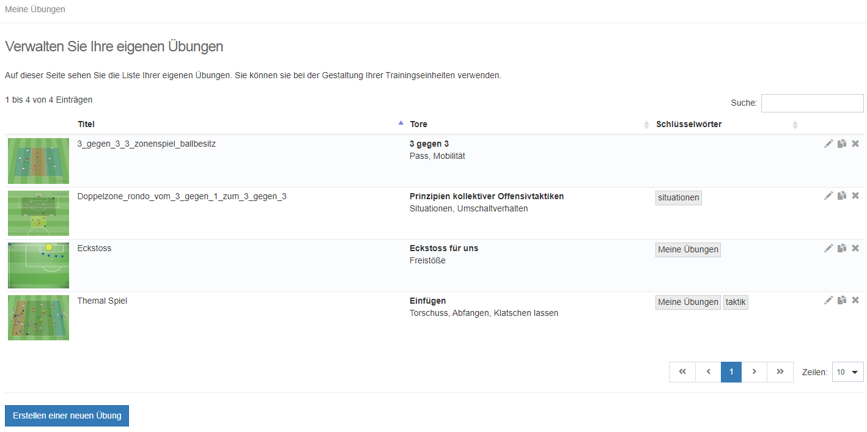Jump to the last page
The width and height of the screenshot is (867, 432).
point(780,372)
